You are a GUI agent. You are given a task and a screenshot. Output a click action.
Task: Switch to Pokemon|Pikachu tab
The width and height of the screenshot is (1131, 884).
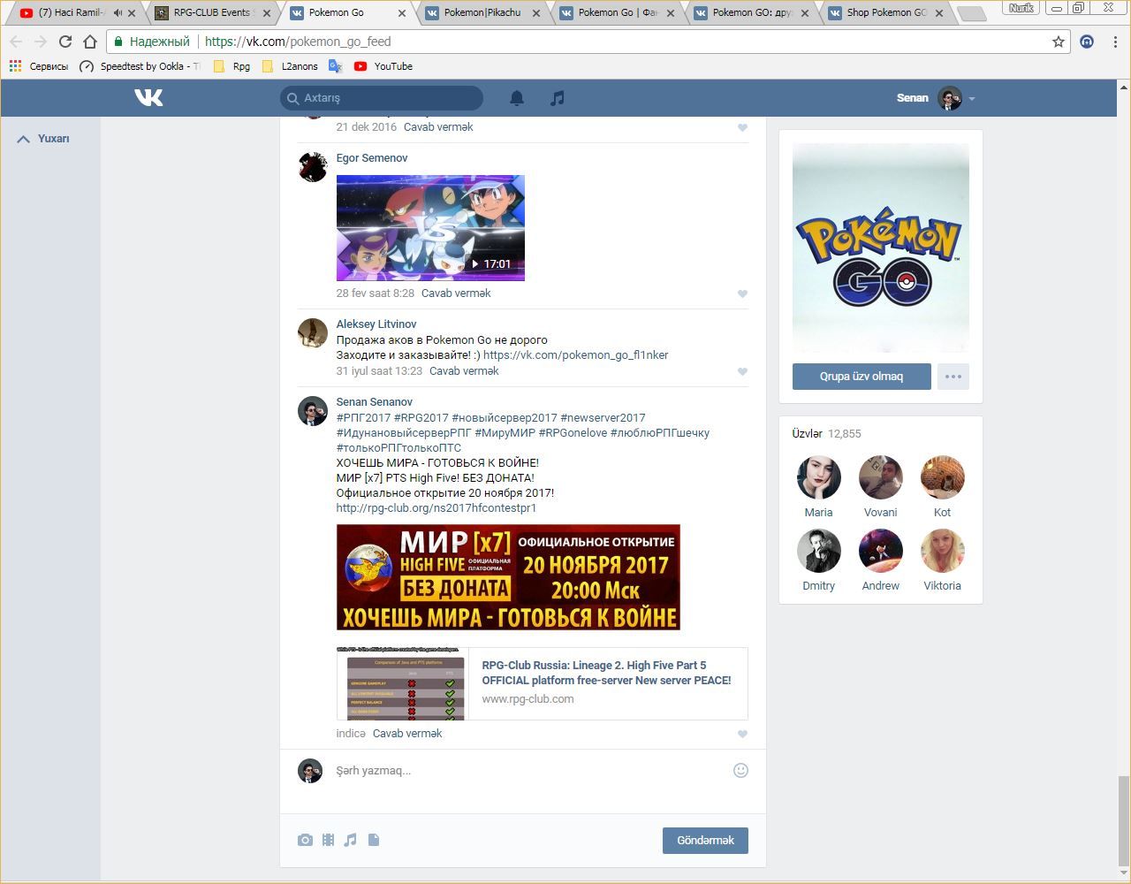482,12
